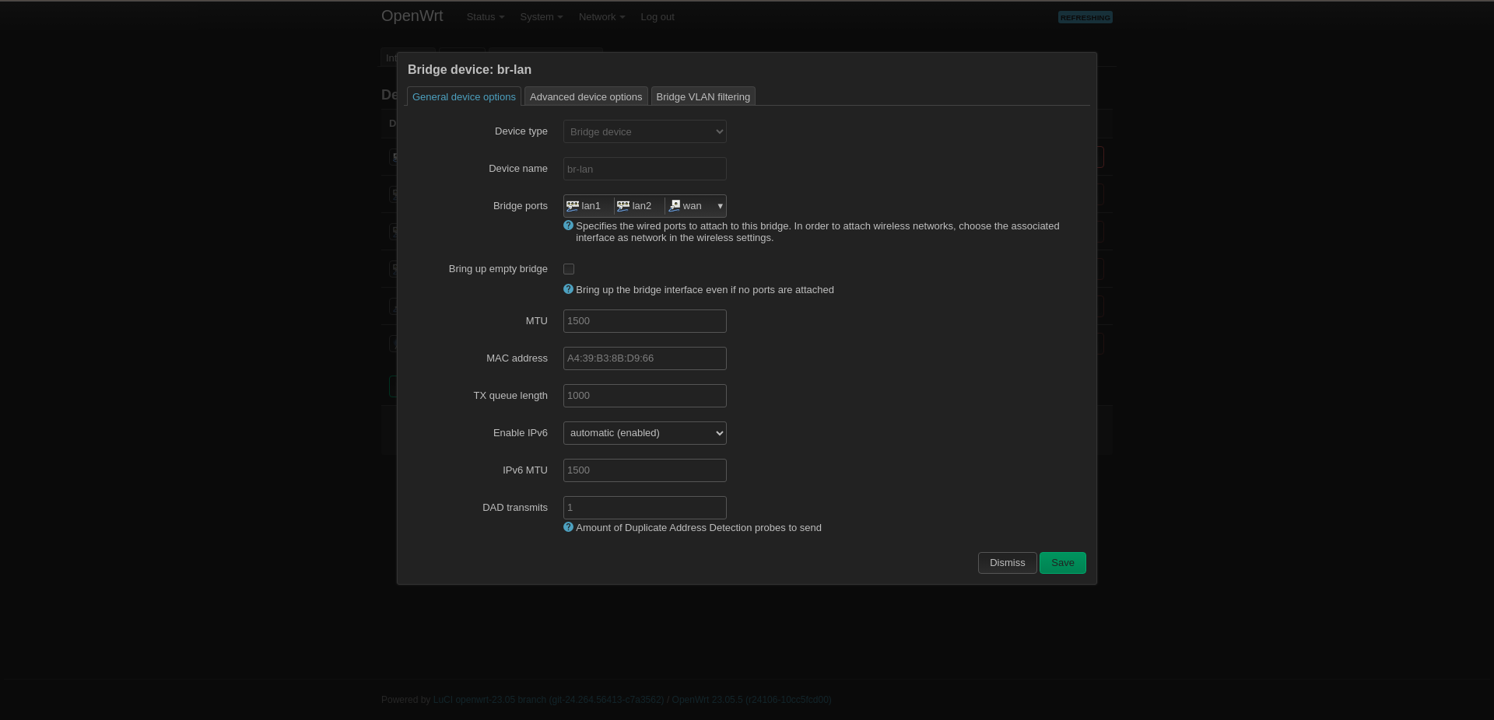Toggle the Bring up empty bridge checkbox
The image size is (1494, 720).
[569, 269]
